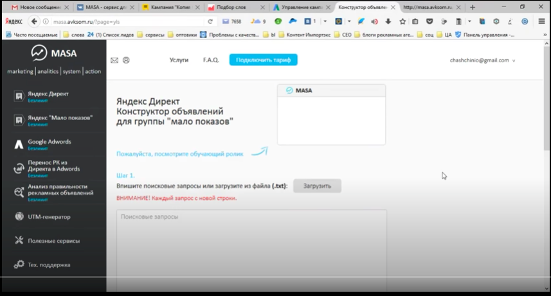Viewport: 551px width, 296px height.
Task: Open the ЦА bookmarks folder
Action: tap(444, 35)
